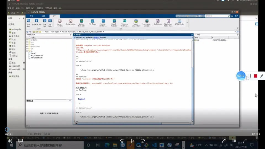Click the video progress bar handle

click(x=7, y=130)
